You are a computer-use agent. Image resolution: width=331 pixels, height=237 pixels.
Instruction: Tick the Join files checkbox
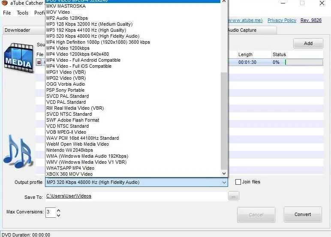point(238,182)
